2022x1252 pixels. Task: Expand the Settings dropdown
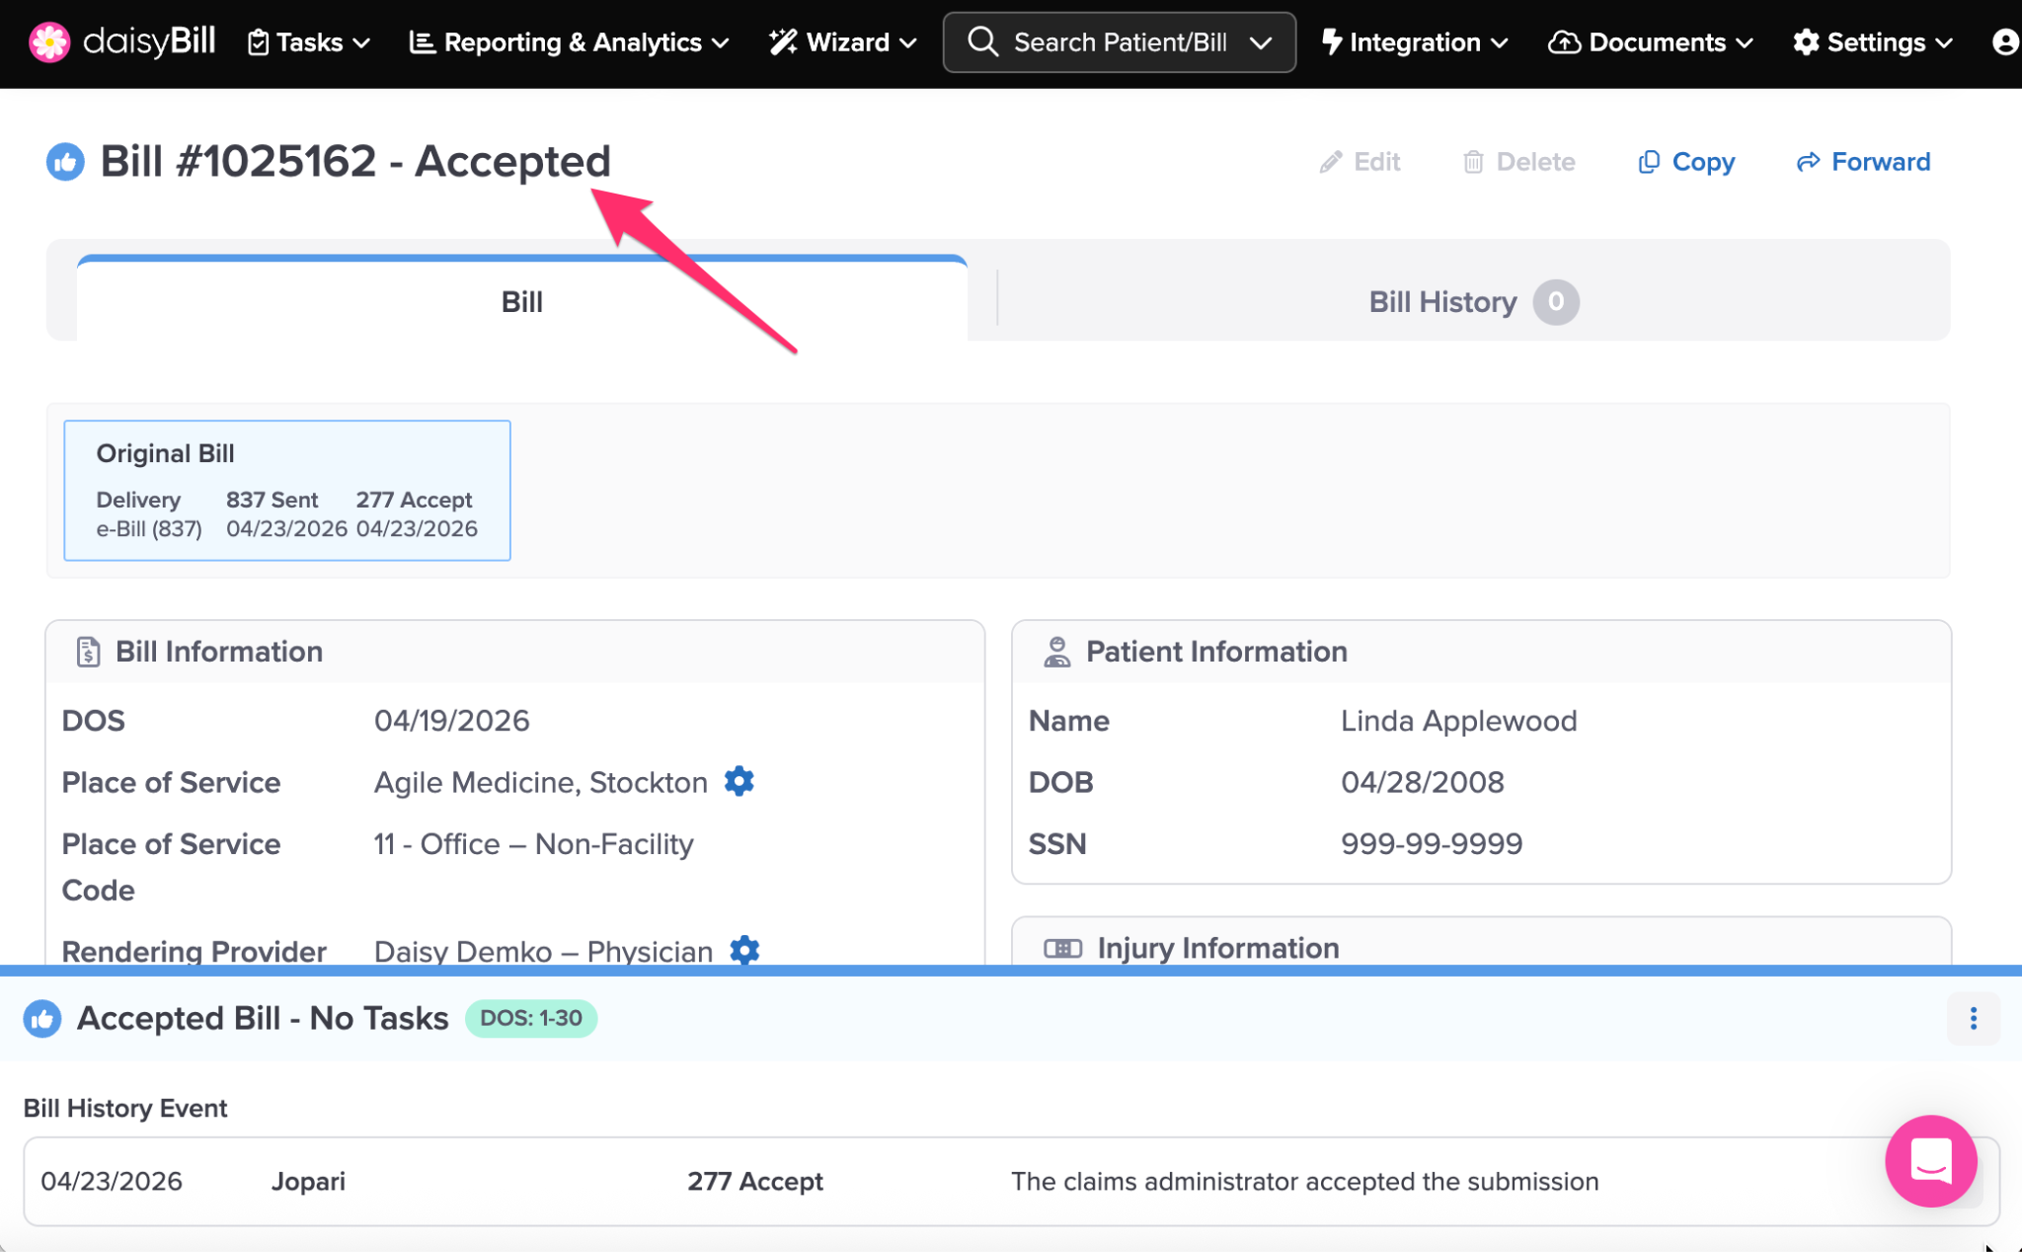pyautogui.click(x=1873, y=42)
